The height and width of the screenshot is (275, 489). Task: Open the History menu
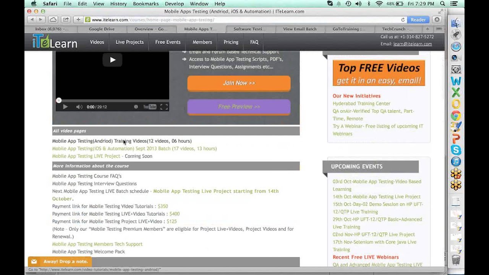click(x=118, y=4)
